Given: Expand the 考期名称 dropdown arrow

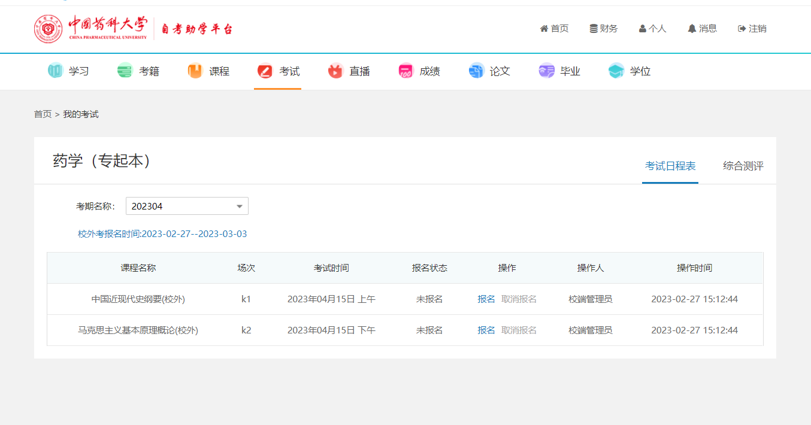Looking at the screenshot, I should [240, 207].
